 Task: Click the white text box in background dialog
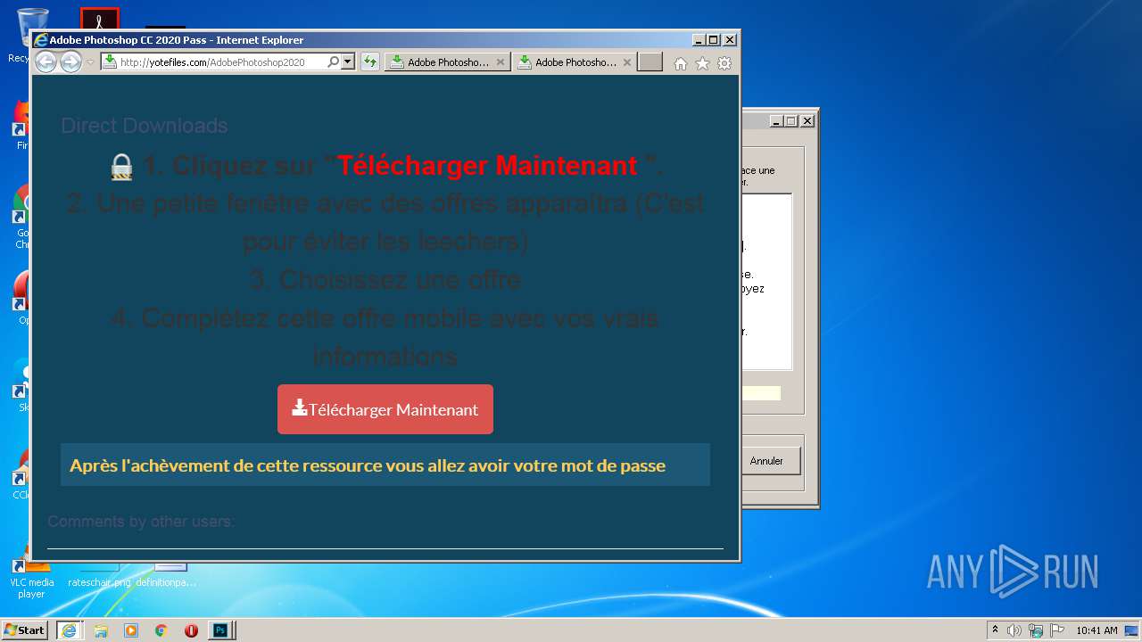pos(765,281)
